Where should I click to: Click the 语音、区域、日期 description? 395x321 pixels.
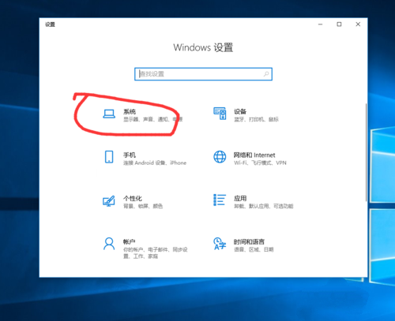(254, 249)
